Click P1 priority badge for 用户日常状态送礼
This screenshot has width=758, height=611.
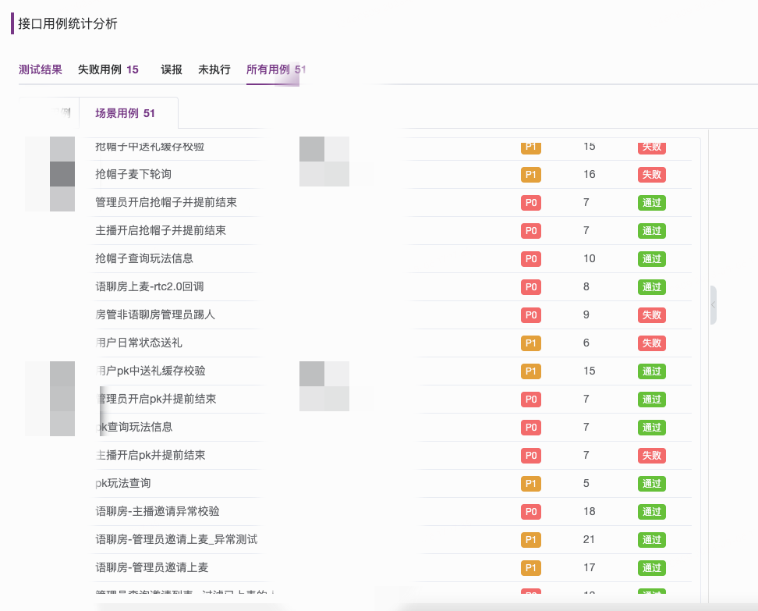[531, 343]
